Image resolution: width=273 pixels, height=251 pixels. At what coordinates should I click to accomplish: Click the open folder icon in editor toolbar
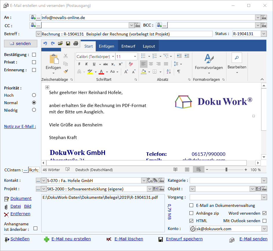[60, 44]
